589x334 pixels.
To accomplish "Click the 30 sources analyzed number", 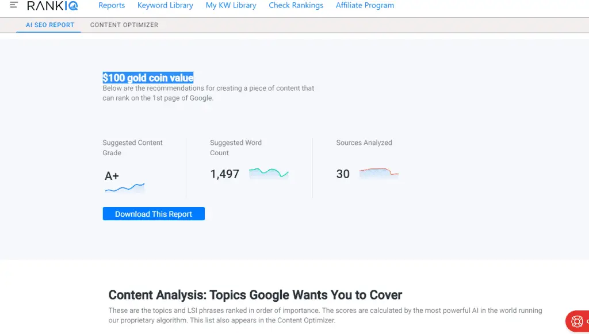I will pyautogui.click(x=343, y=174).
